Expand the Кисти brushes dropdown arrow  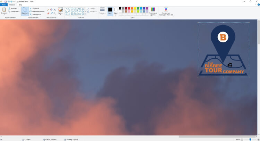61,14
